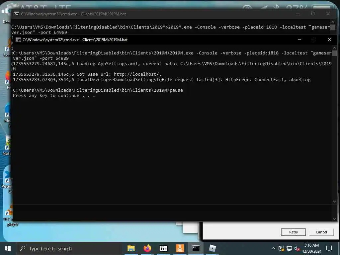This screenshot has height=255, width=340.
Task: Open the tray icon with yellow warning badge
Action: [x=281, y=248]
